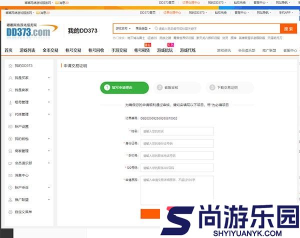Click hot search link 新天龙八部怀旧服
This screenshot has width=300, height=238.
click(208, 38)
